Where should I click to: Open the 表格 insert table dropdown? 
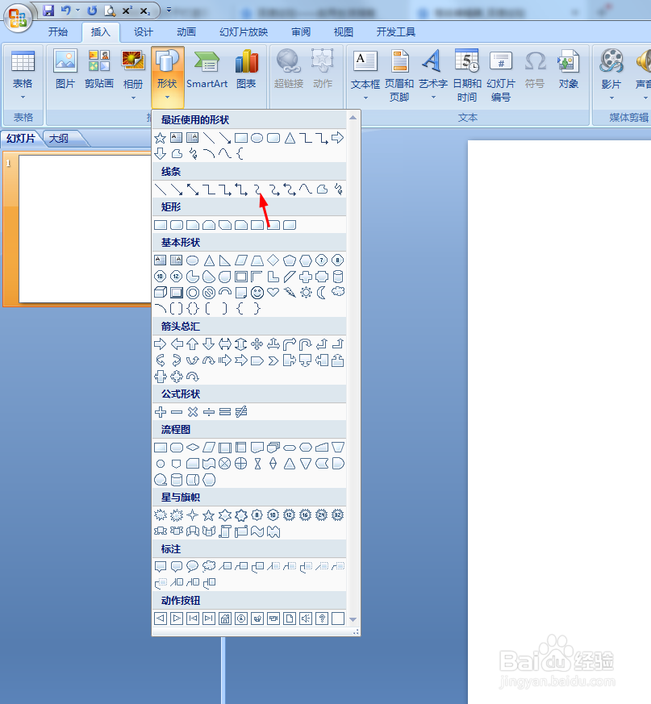(23, 76)
